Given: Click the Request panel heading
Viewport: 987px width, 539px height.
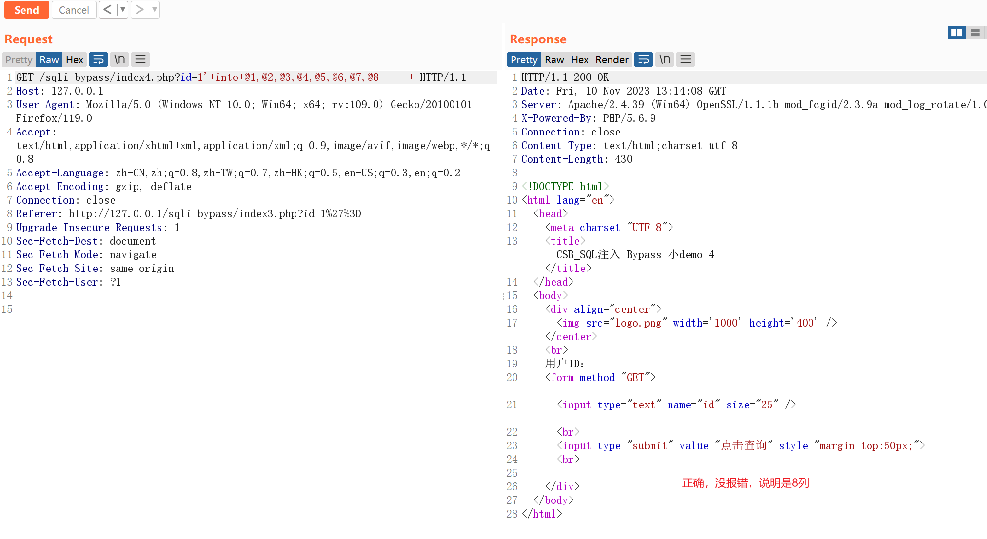Looking at the screenshot, I should (28, 39).
